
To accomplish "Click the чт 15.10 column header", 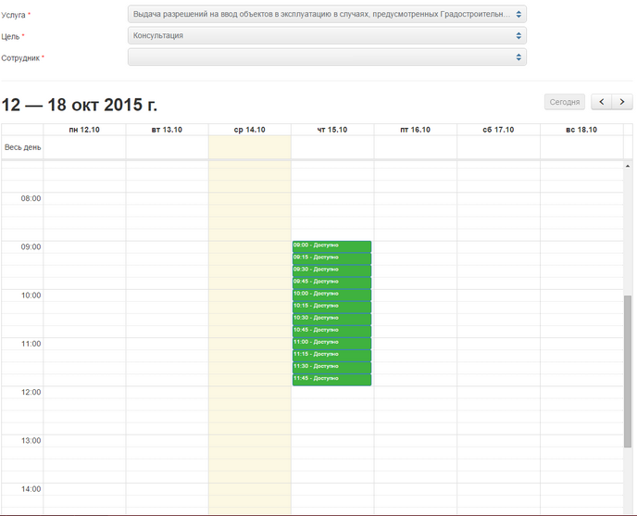I will tap(331, 130).
